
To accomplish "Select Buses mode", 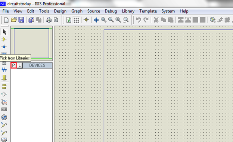I will 4,70.
